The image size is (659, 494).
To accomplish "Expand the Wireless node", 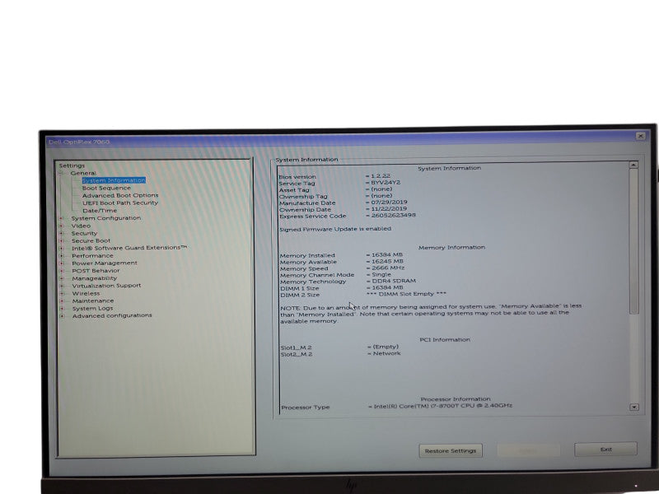I will 62,293.
